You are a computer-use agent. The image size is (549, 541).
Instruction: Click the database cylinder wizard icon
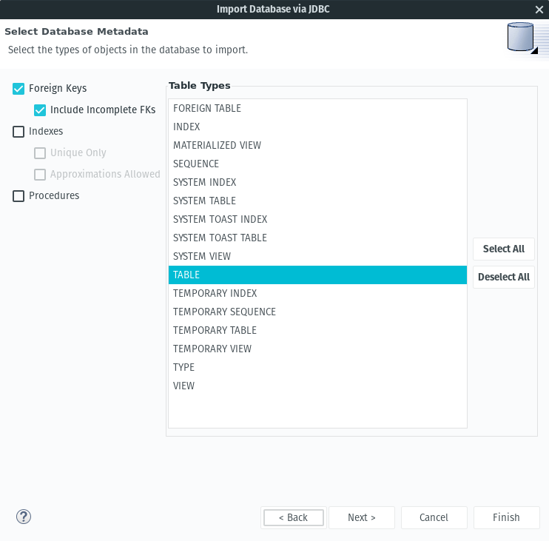point(522,38)
